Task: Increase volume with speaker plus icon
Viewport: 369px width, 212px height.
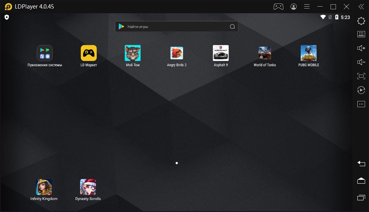Action: pyautogui.click(x=361, y=48)
